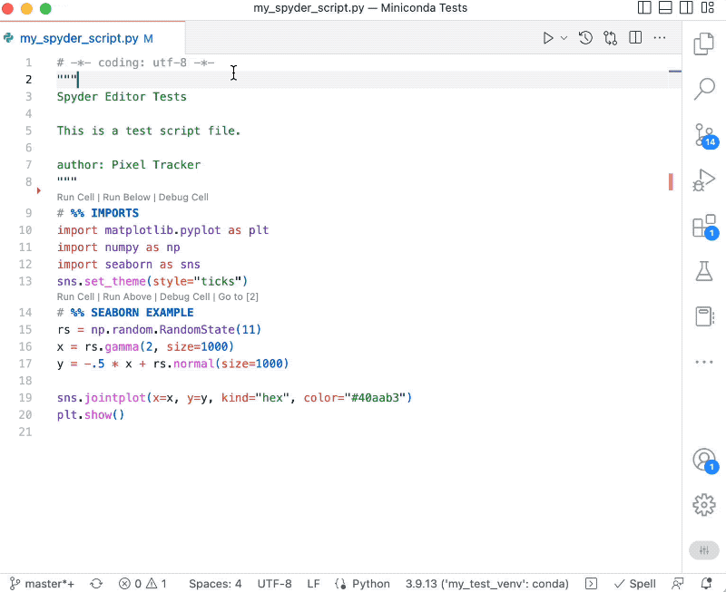
Task: Open Problems from errors and warnings indicator
Action: (142, 584)
